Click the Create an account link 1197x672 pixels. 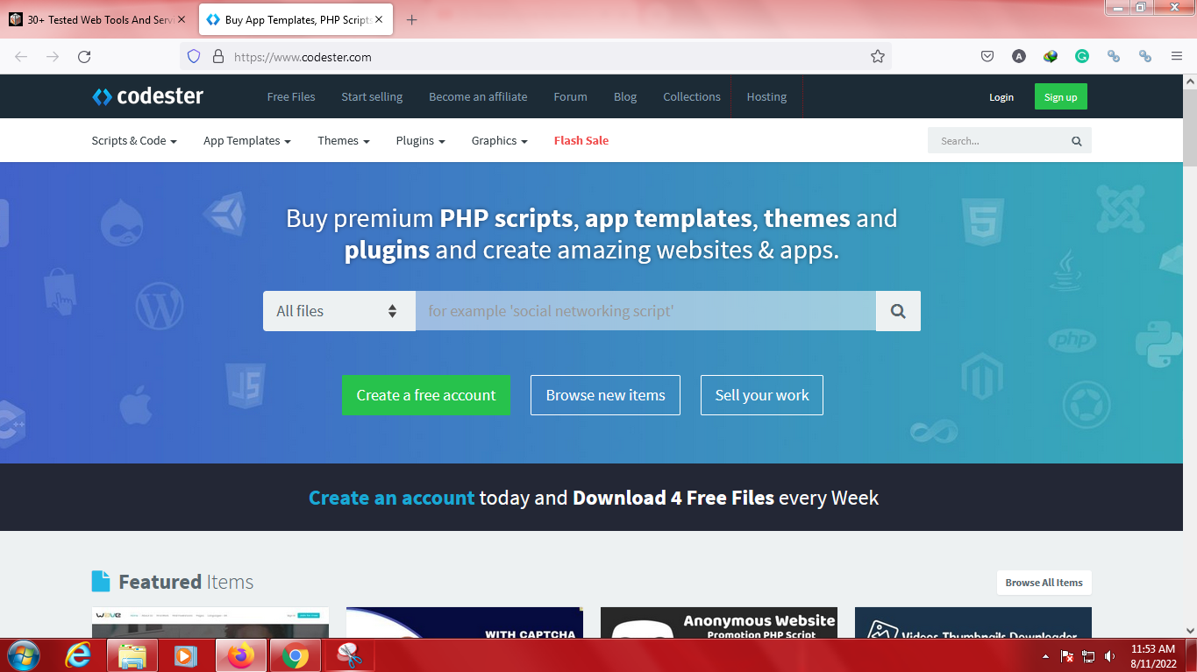392,498
